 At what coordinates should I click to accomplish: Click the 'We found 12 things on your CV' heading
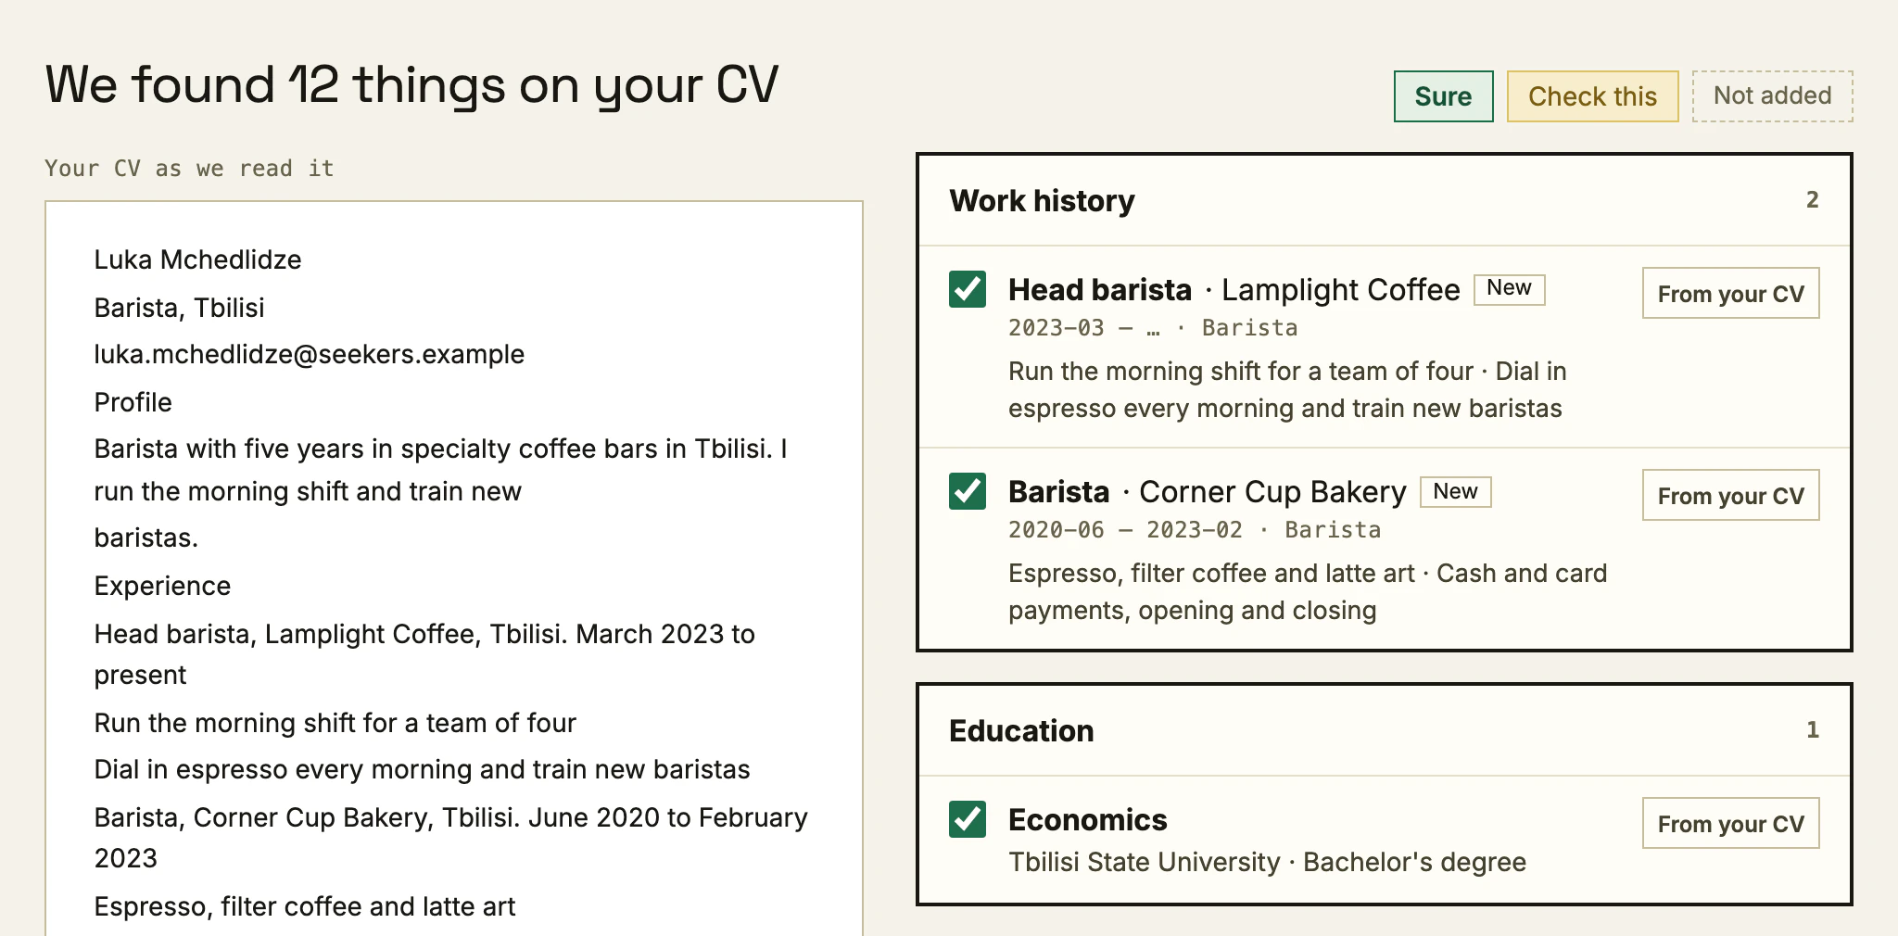click(411, 85)
